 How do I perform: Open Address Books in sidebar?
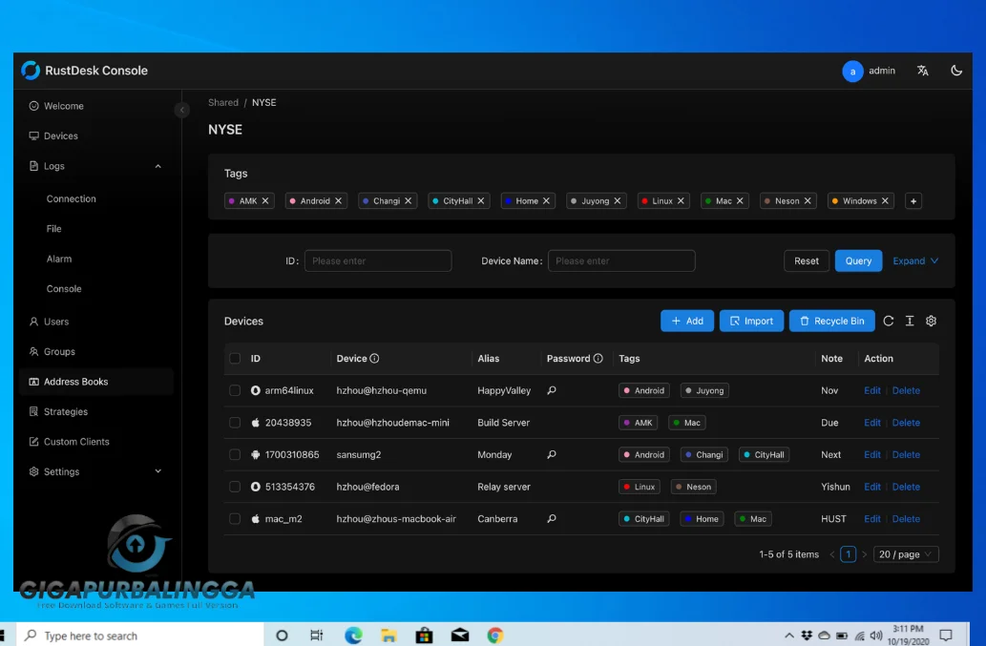pos(95,382)
